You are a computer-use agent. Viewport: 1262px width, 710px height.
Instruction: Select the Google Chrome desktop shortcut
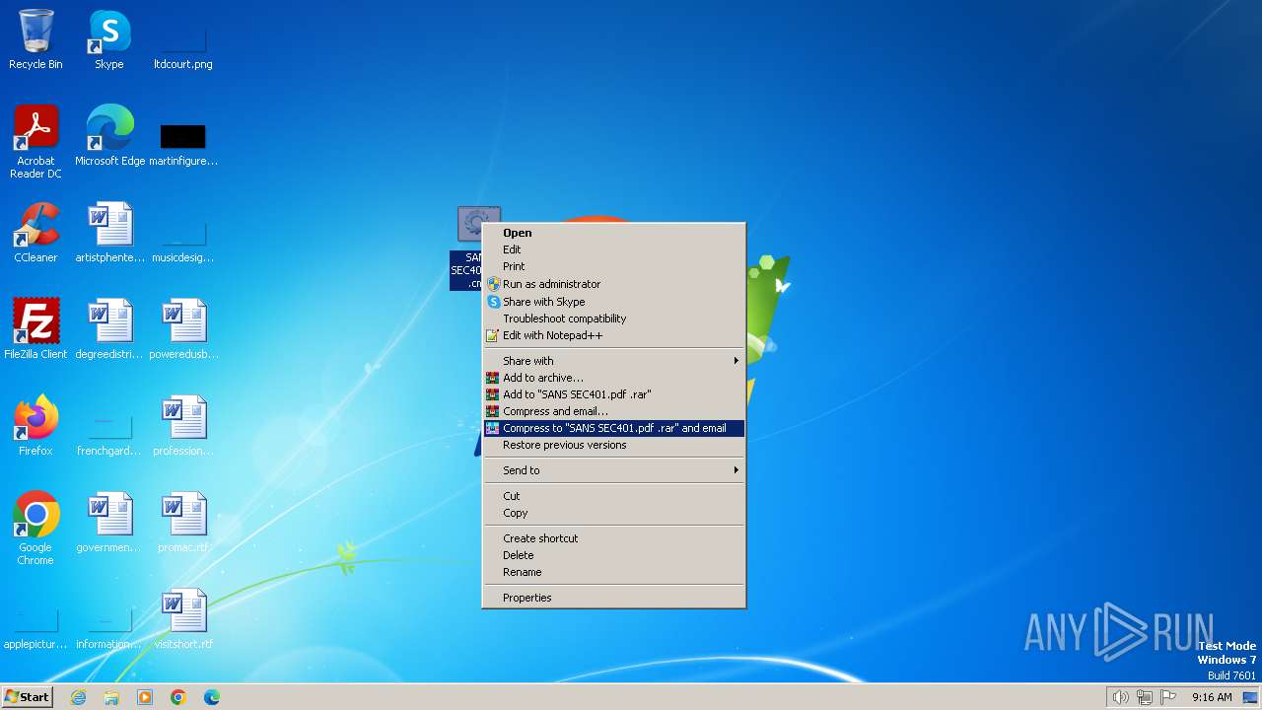[35, 529]
